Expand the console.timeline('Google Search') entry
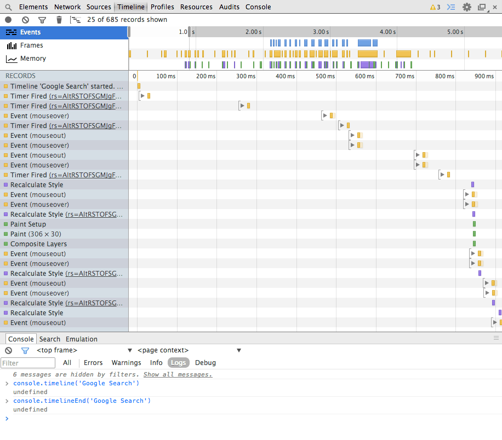This screenshot has width=502, height=440. tap(6, 383)
